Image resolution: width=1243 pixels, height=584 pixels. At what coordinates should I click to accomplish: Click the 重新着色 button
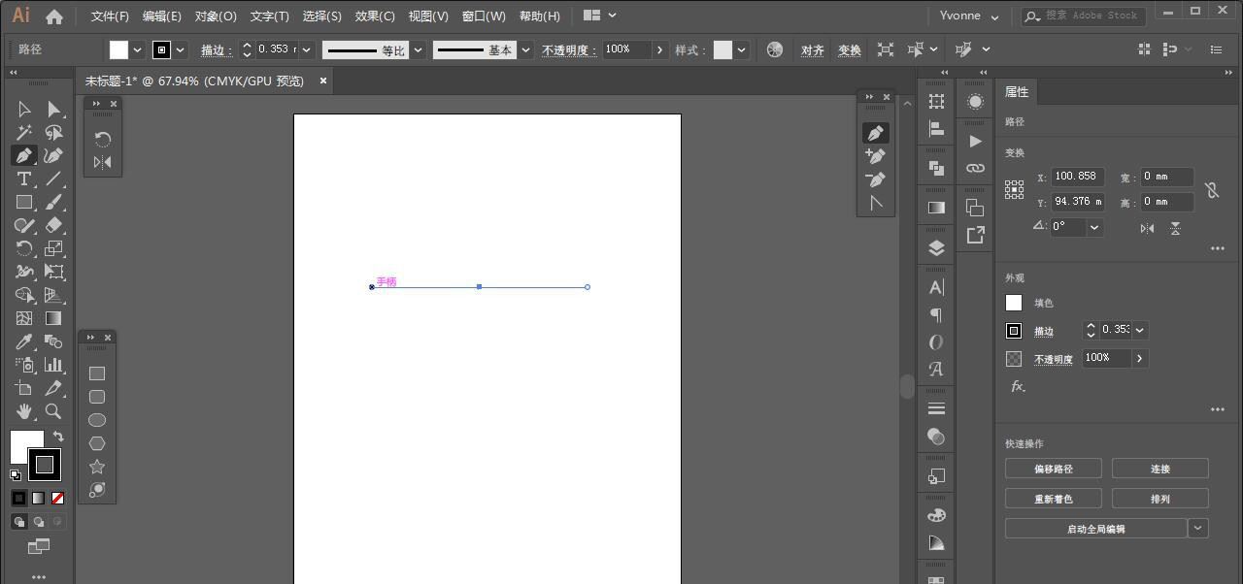[1054, 499]
